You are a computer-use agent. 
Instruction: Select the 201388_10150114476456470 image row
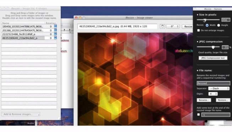click(x=29, y=30)
